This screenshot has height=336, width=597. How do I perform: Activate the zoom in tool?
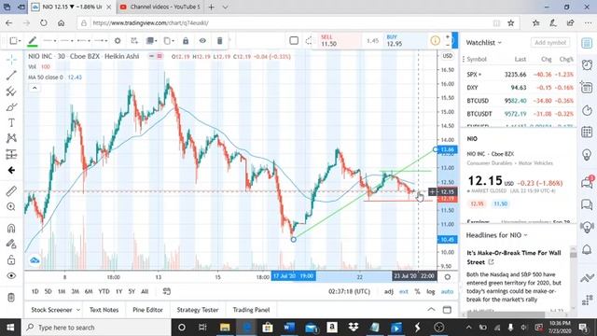click(x=11, y=207)
